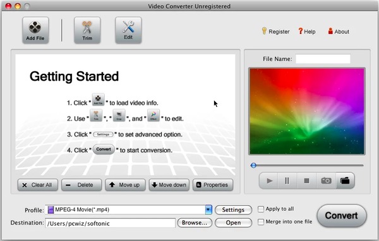
Task: Stop the preview playback
Action: [x=306, y=180]
